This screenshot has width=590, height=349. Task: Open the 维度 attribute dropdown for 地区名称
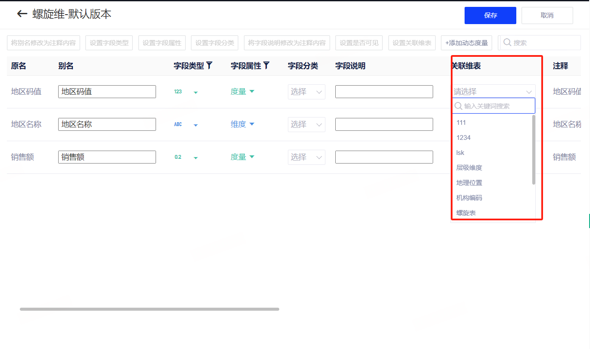coord(243,124)
